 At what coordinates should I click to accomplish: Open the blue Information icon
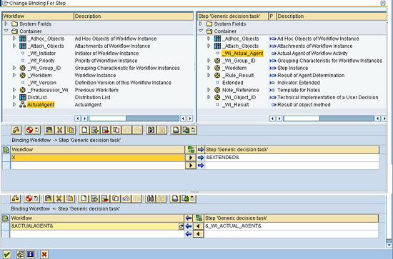31,255
